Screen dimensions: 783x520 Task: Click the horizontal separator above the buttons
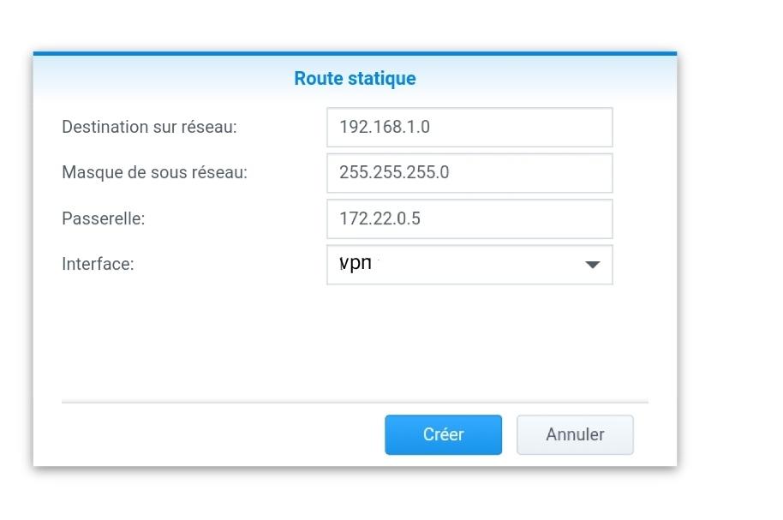coord(355,401)
